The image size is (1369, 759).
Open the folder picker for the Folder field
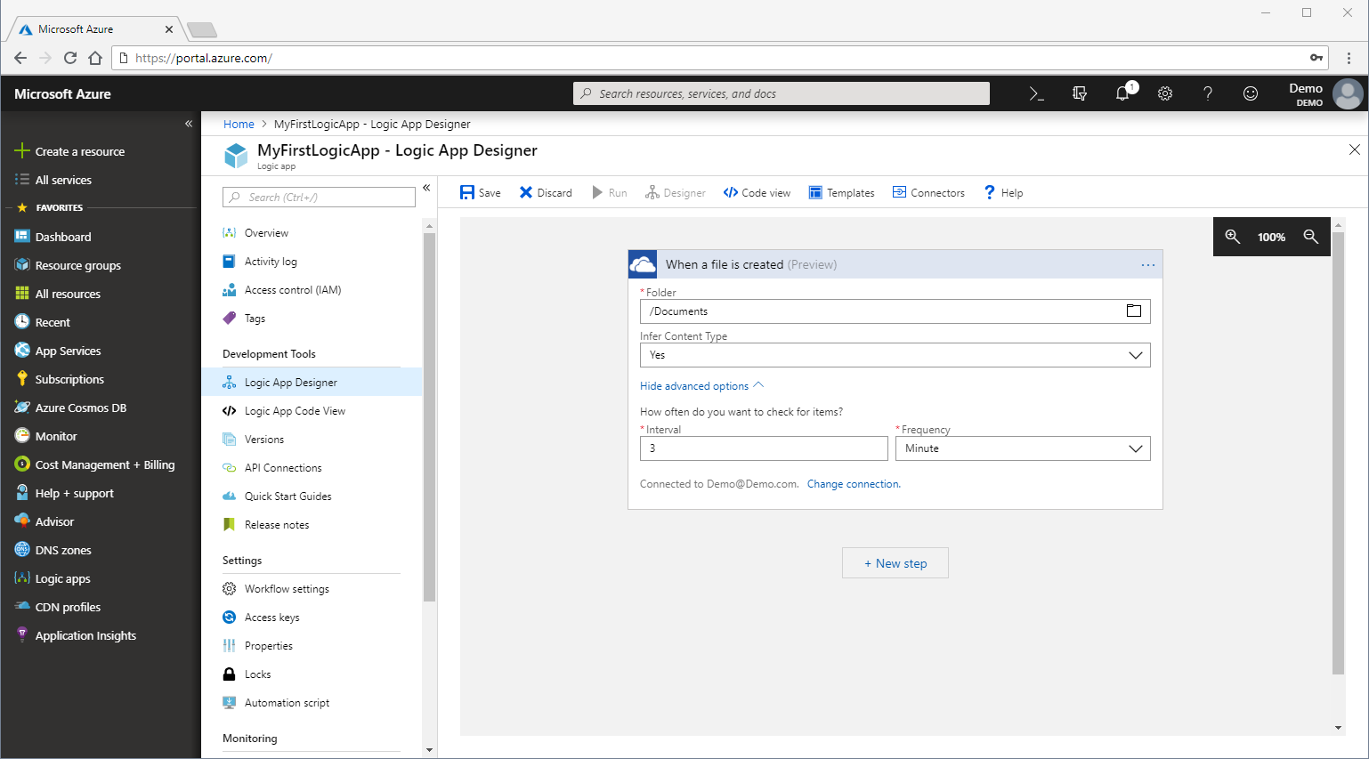[1134, 311]
